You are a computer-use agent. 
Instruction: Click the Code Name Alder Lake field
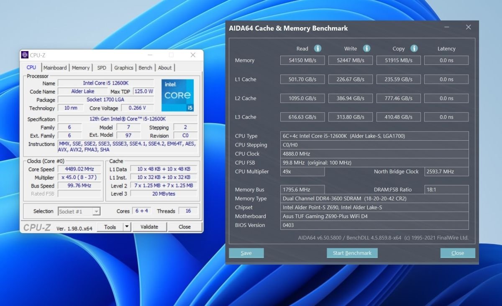[x=82, y=91]
